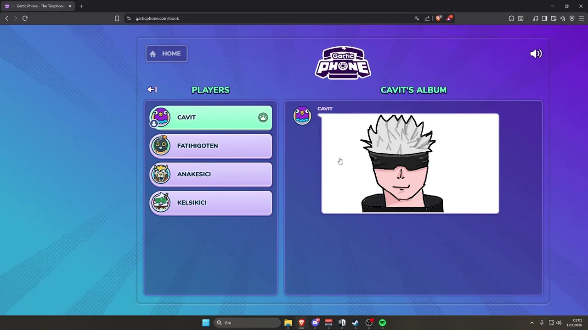Open Voicemeeter from the taskbar

tap(328, 323)
